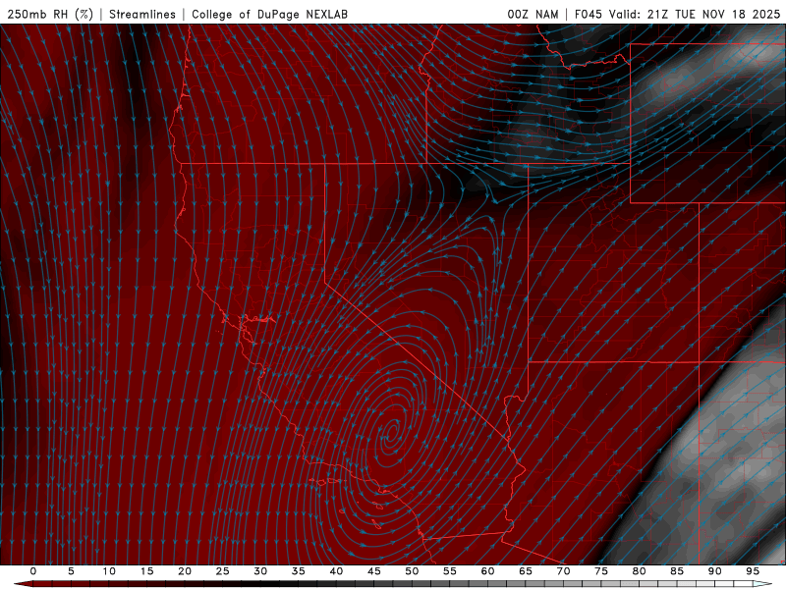Click the colorbar label "55"

450,571
